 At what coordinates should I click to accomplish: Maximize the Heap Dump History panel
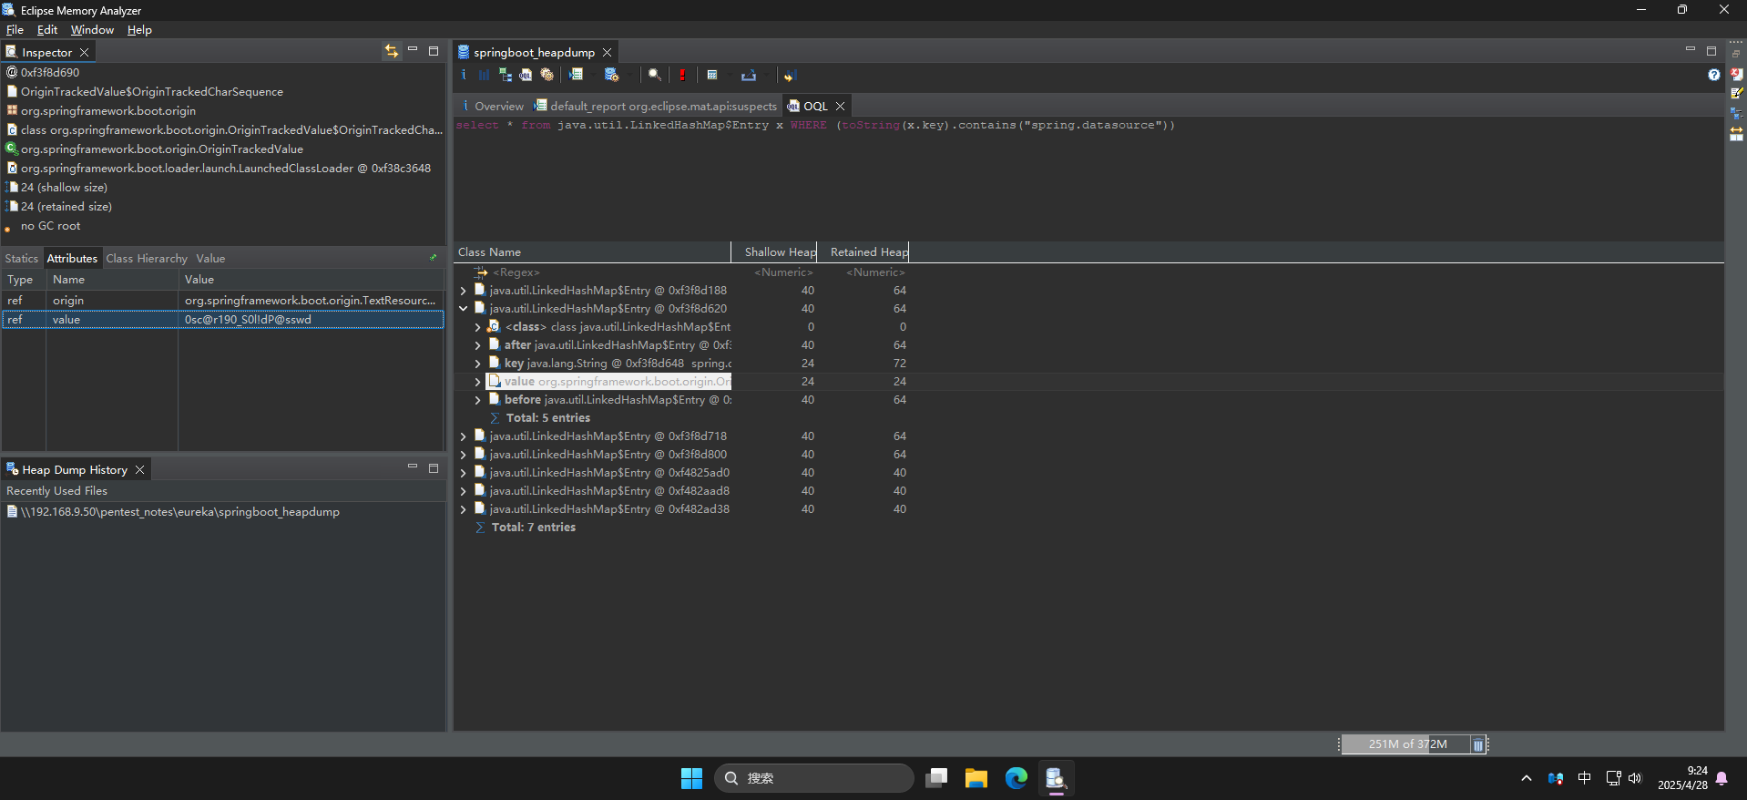click(434, 467)
